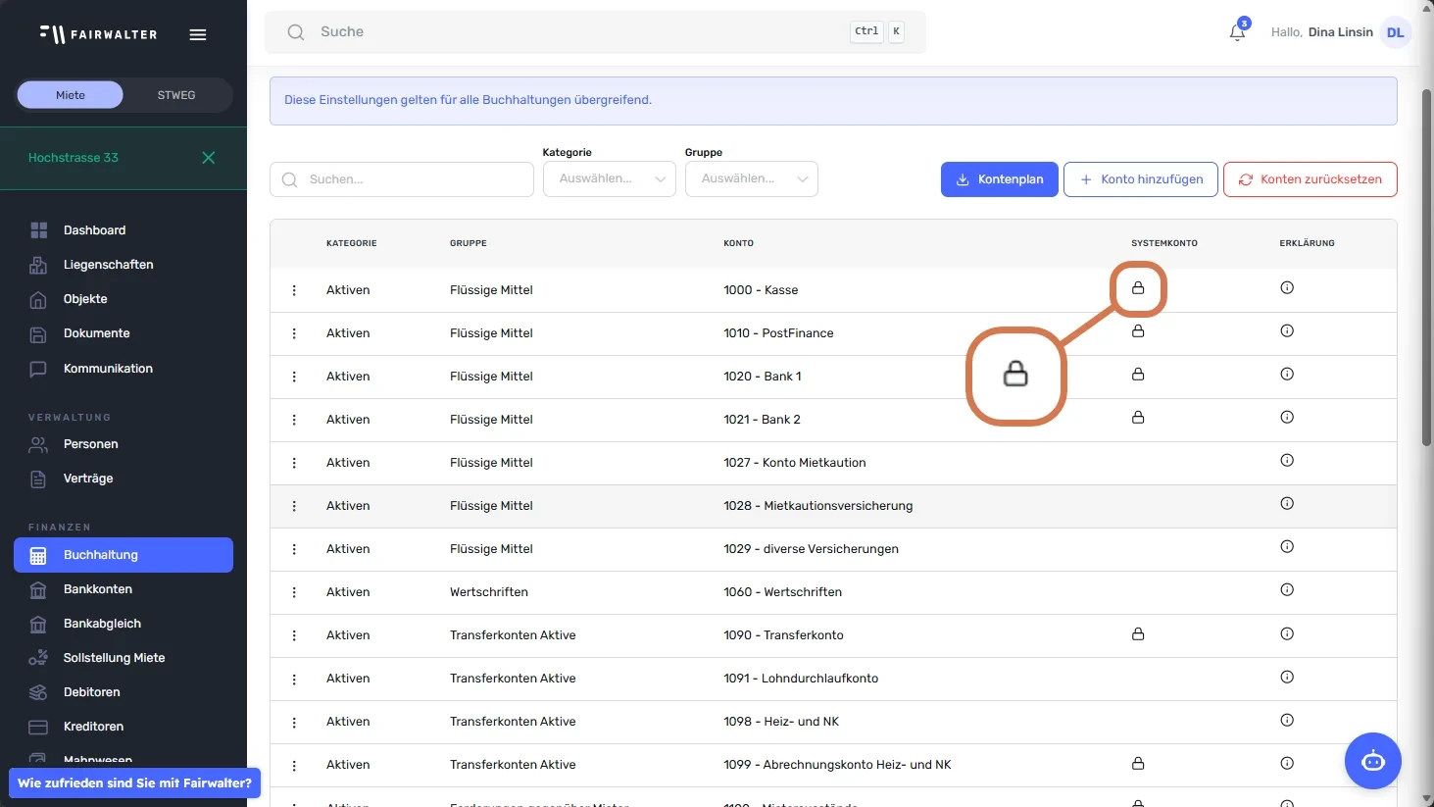
Task: Open three-dot menu for 1060 - Wertschriften
Action: click(x=294, y=592)
